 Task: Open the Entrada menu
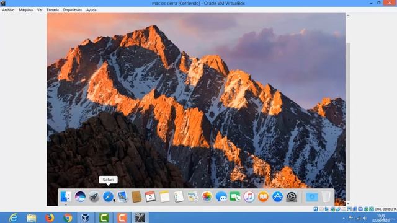(53, 10)
